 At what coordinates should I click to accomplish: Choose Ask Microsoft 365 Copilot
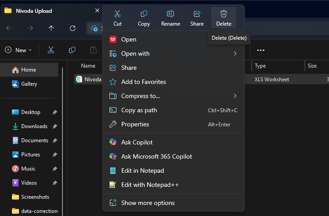[x=174, y=156]
